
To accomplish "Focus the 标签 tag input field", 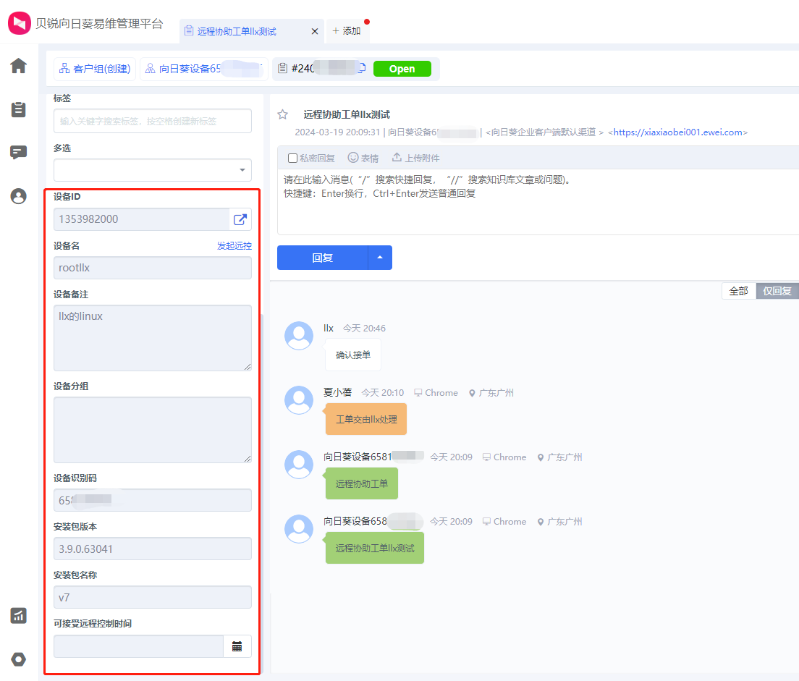I will click(153, 121).
